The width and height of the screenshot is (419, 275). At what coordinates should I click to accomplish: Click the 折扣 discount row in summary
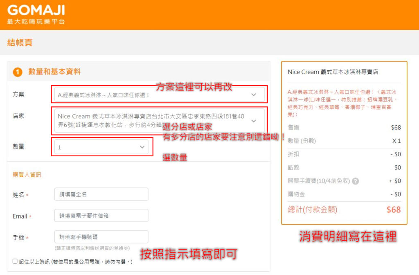pos(344,154)
